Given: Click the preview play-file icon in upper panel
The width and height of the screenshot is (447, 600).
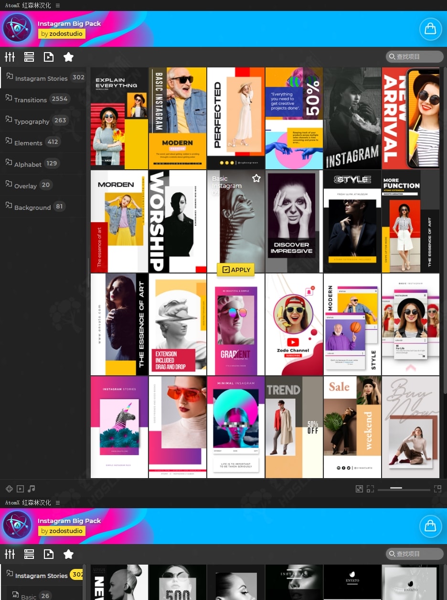Looking at the screenshot, I should tap(49, 57).
